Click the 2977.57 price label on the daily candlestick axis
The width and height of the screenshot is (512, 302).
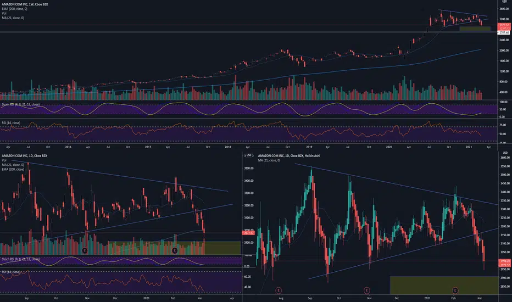coord(248,233)
